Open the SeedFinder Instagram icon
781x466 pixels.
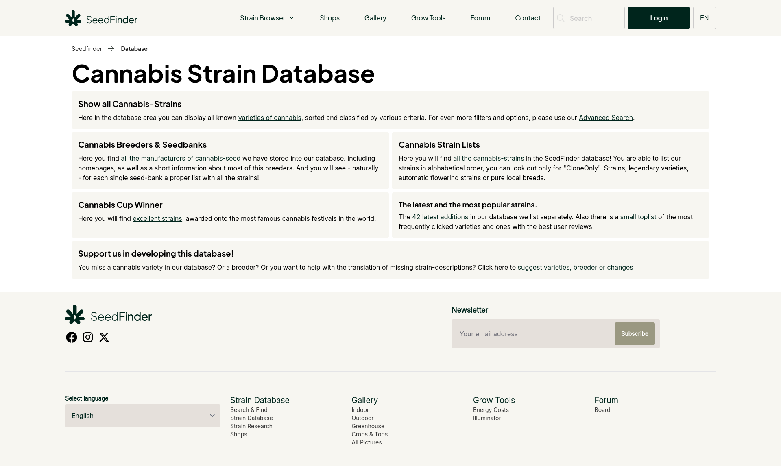[88, 337]
